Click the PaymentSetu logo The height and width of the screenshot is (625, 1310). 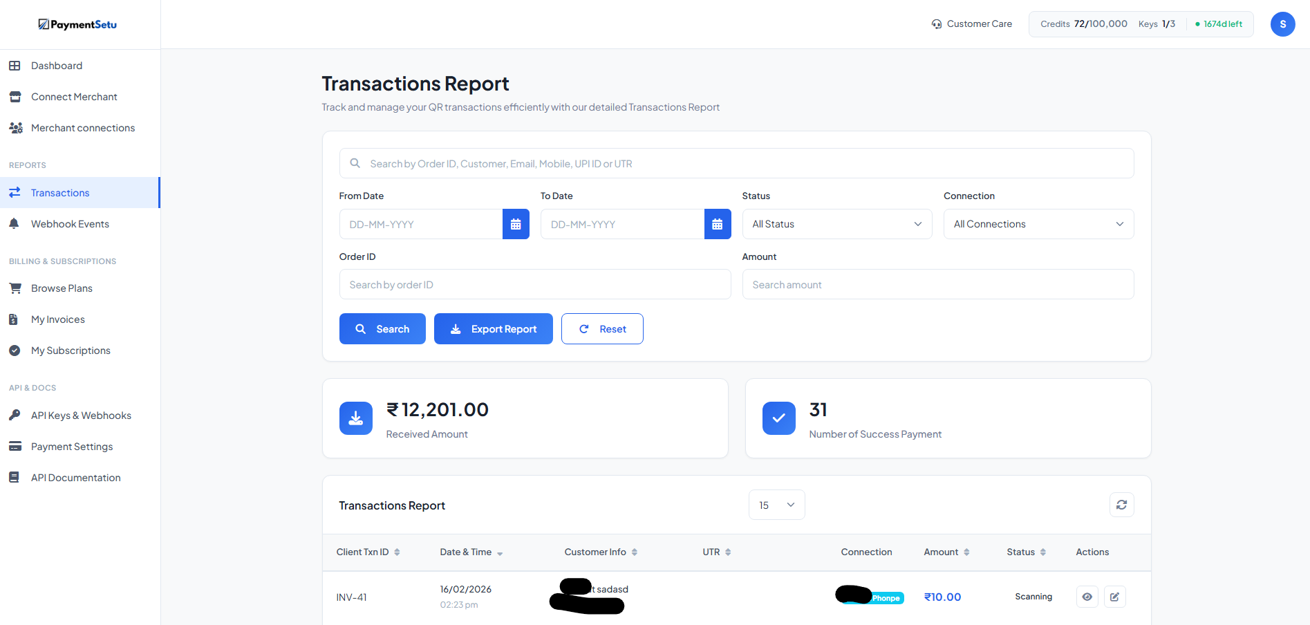pyautogui.click(x=77, y=24)
